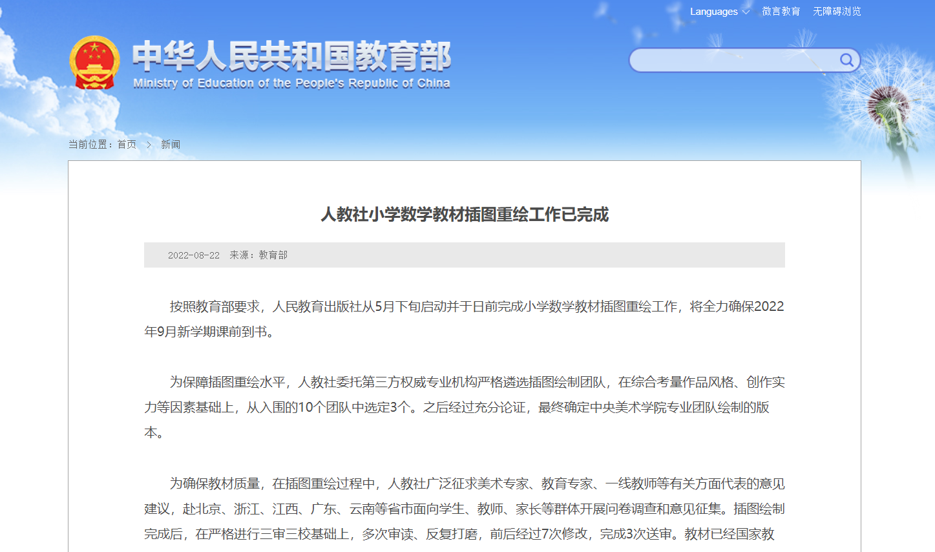Click the 中华人民共和国教育部 site title
The image size is (935, 552).
click(291, 56)
